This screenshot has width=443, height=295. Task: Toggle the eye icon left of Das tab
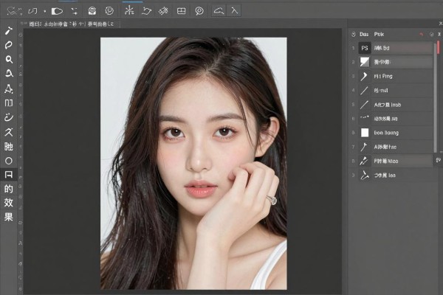(x=353, y=34)
